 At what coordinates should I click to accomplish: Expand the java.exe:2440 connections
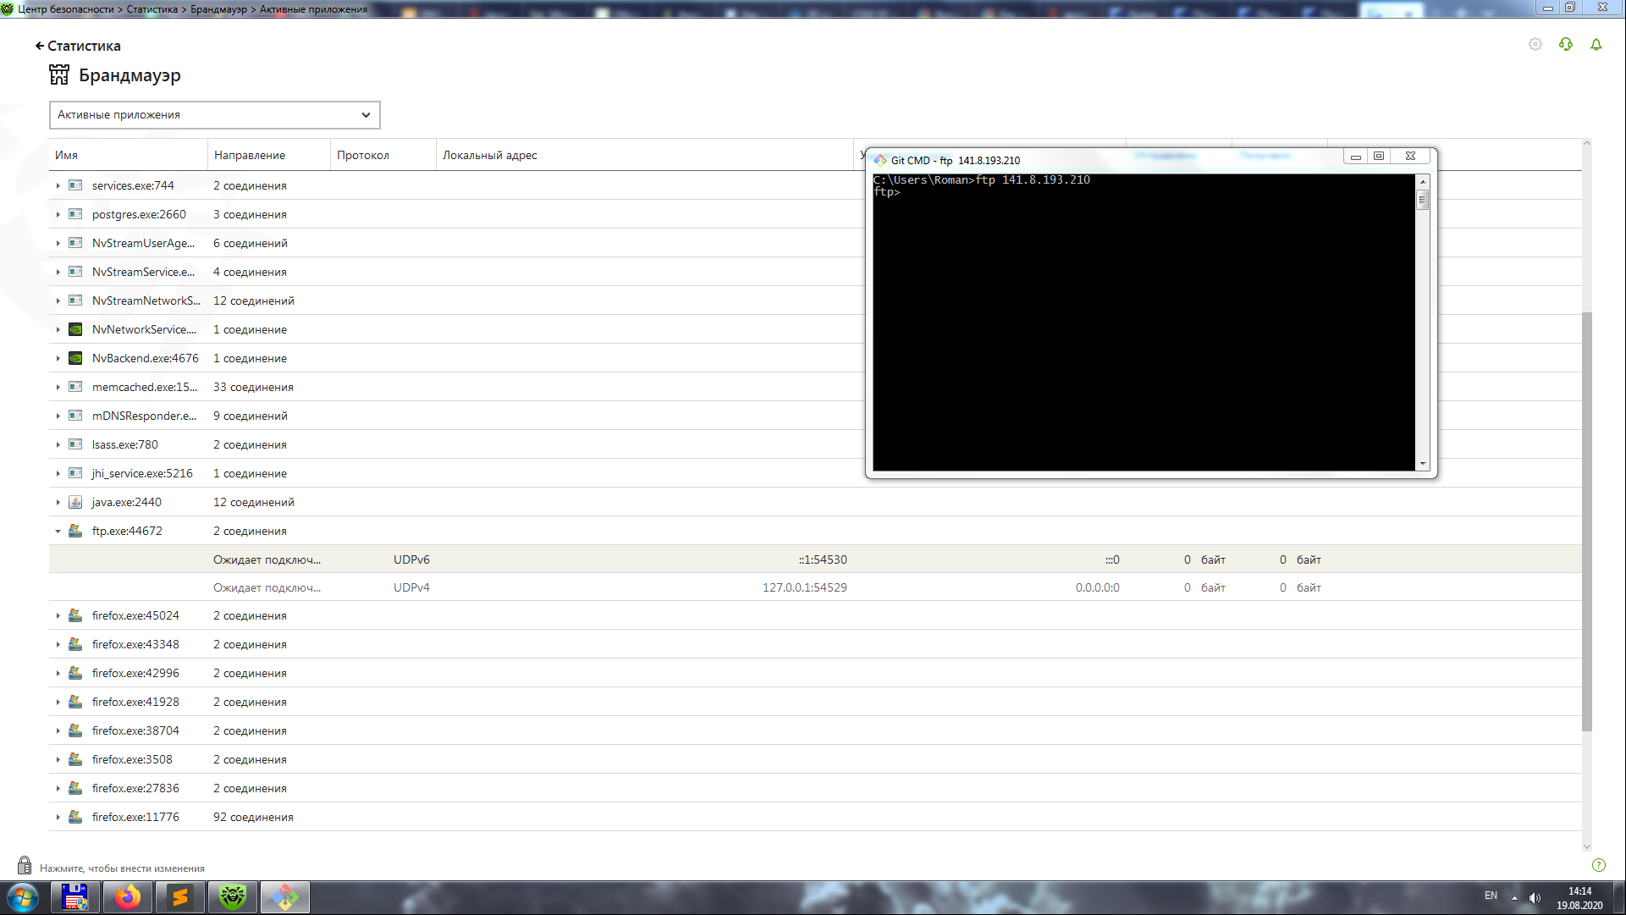click(x=58, y=503)
